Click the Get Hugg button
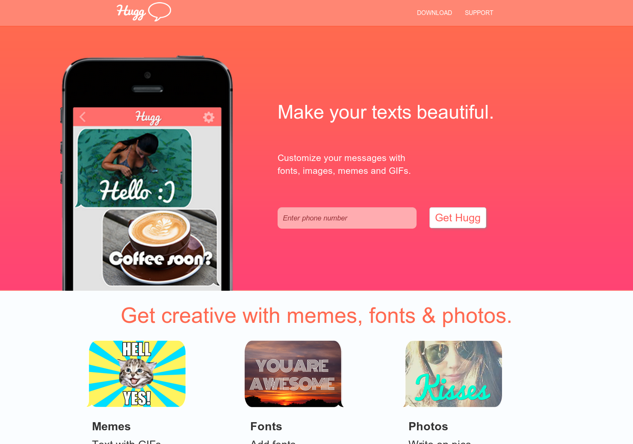The height and width of the screenshot is (444, 633). [458, 218]
